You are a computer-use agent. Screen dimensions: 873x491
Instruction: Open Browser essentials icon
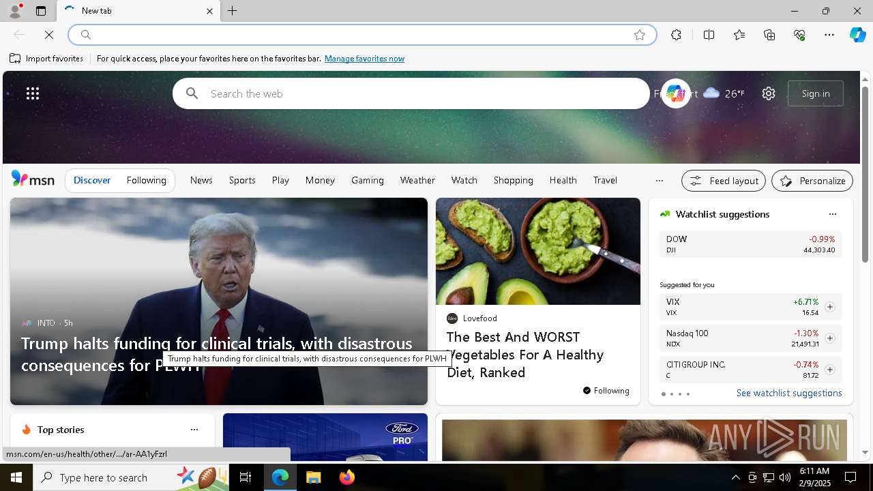click(x=799, y=35)
